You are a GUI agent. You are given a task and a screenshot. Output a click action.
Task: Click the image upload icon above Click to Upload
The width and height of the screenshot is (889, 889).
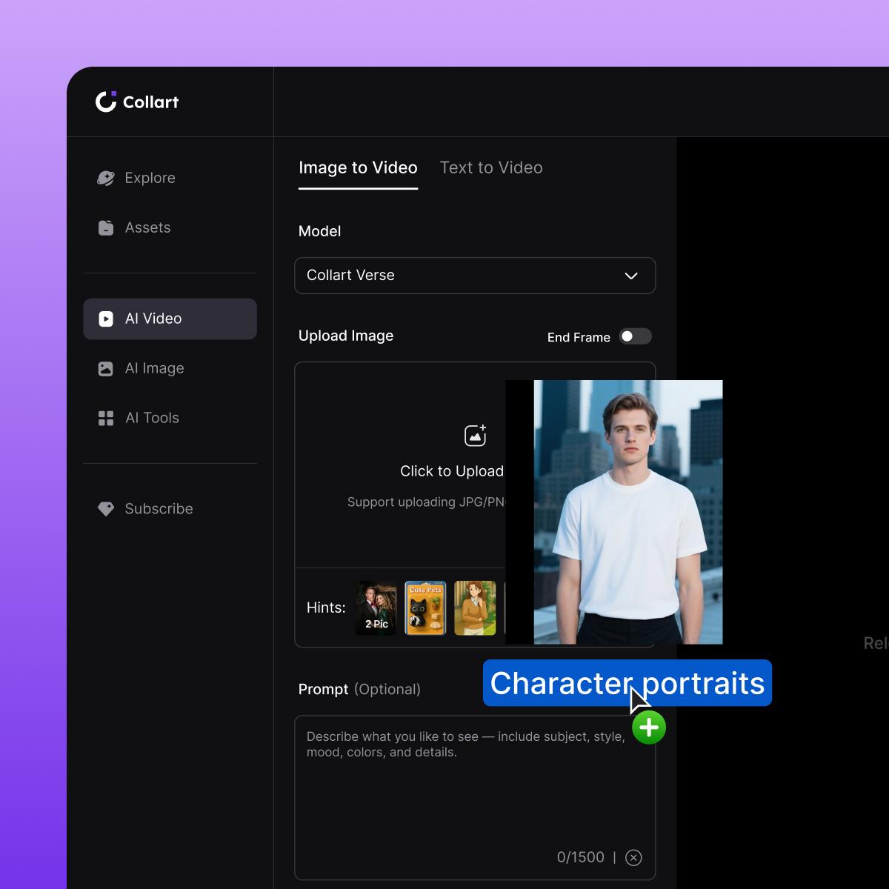475,435
